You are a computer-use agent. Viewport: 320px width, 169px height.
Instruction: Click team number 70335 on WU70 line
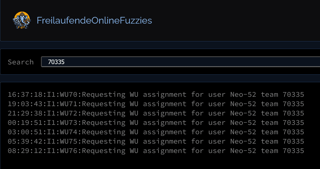point(293,95)
